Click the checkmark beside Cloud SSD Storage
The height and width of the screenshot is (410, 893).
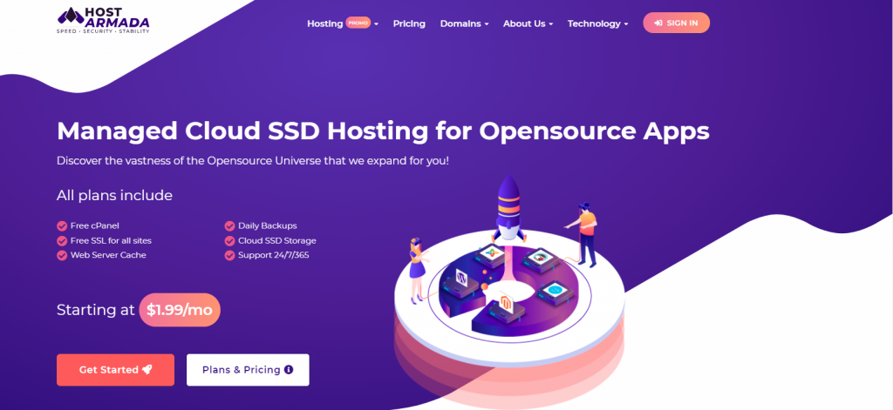(x=229, y=240)
